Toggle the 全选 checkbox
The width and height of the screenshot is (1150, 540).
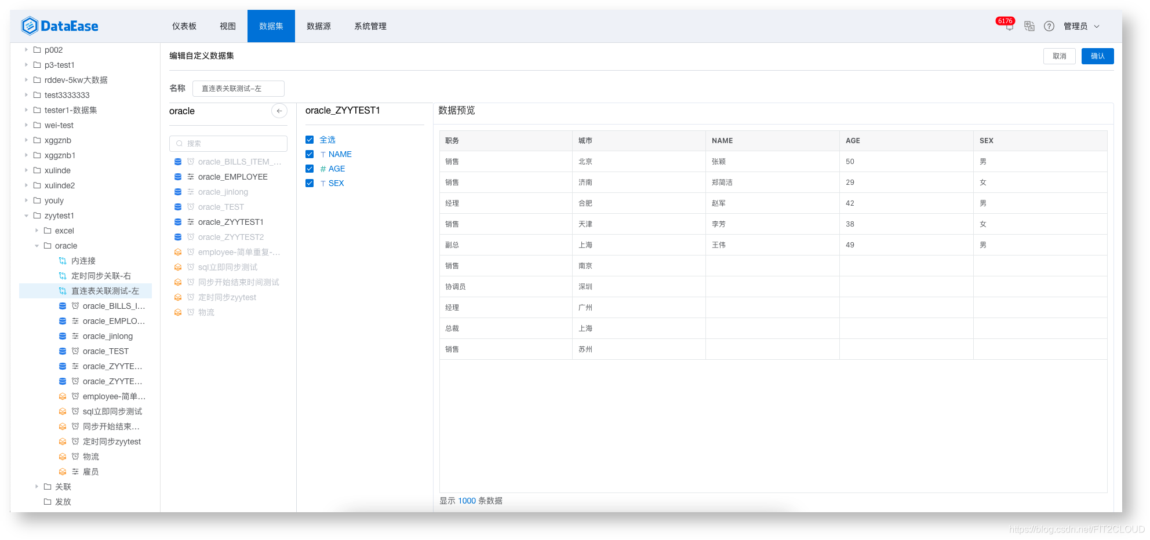[x=310, y=140]
